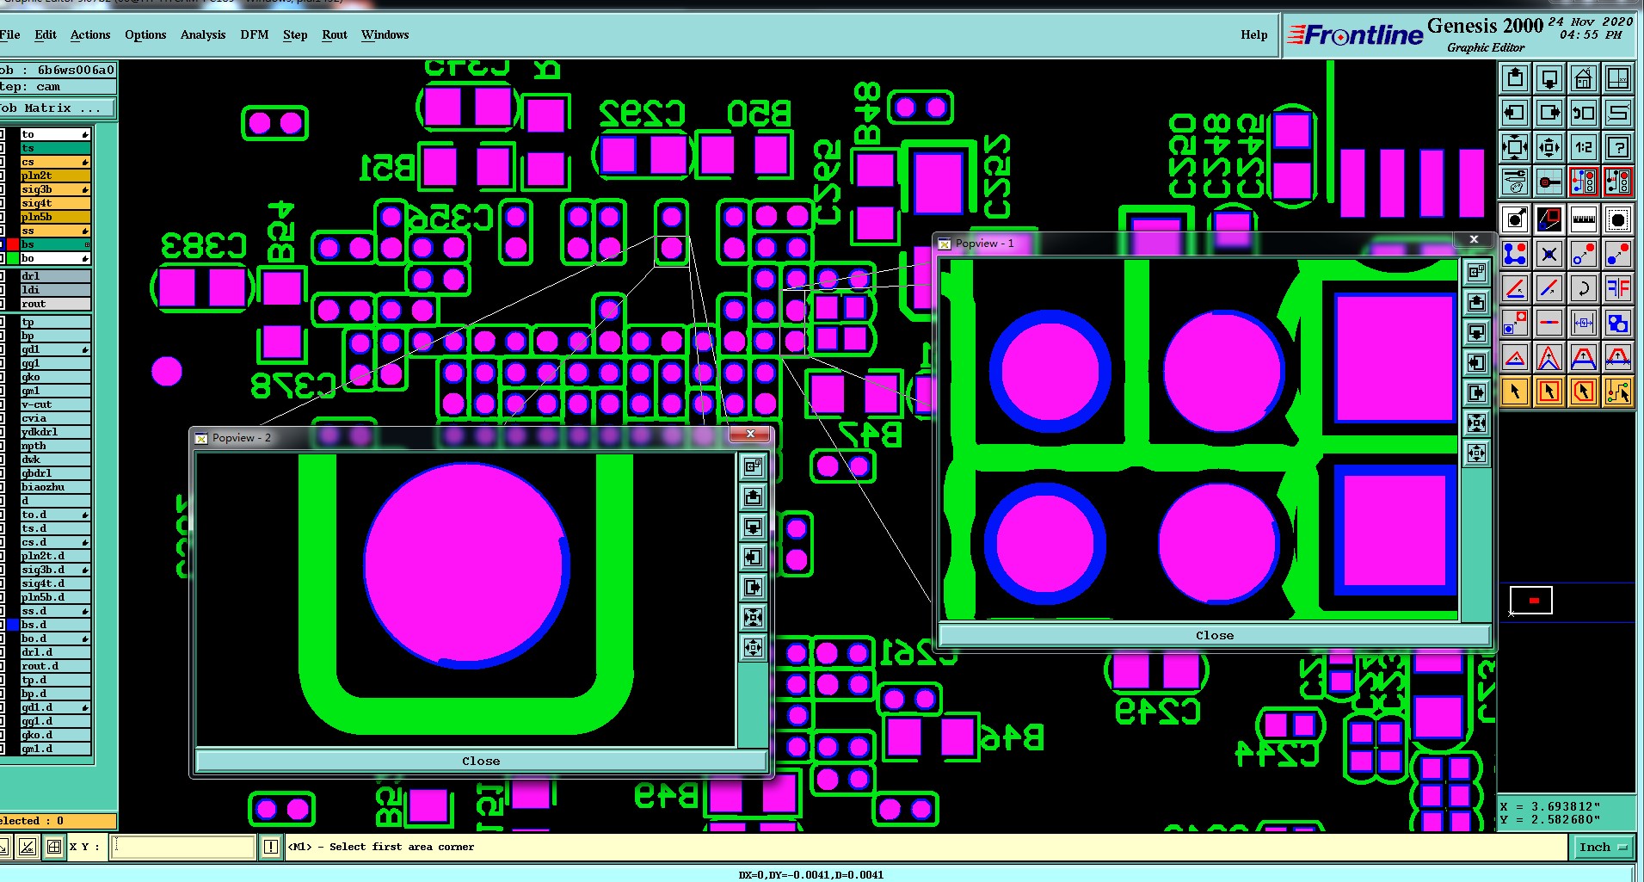Open the Step menu
This screenshot has height=882, width=1644.
295,34
